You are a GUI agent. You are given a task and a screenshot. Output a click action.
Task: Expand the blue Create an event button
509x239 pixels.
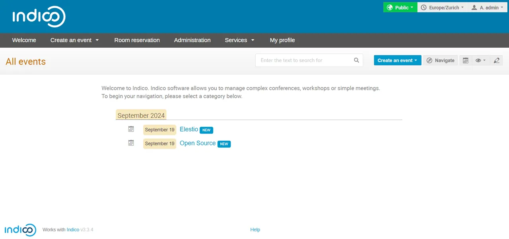398,60
